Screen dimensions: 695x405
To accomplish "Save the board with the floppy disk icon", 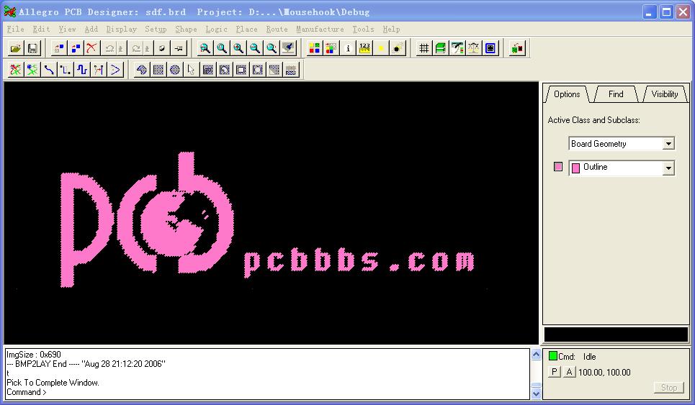I will 32,47.
